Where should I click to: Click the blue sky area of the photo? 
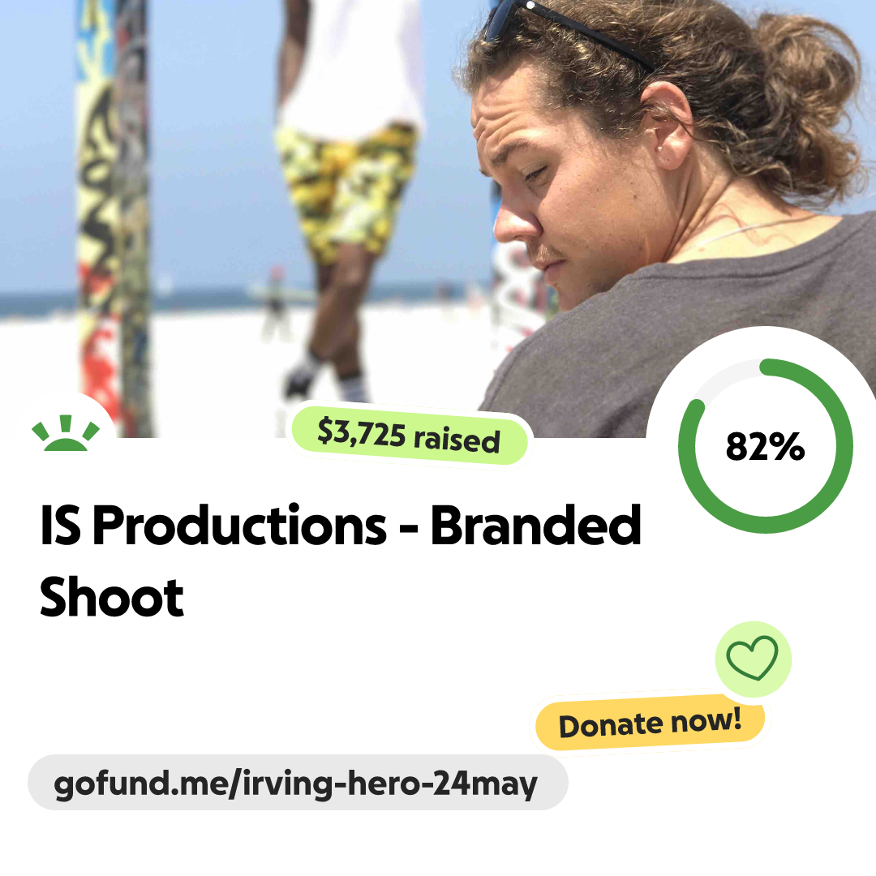[x=213, y=140]
